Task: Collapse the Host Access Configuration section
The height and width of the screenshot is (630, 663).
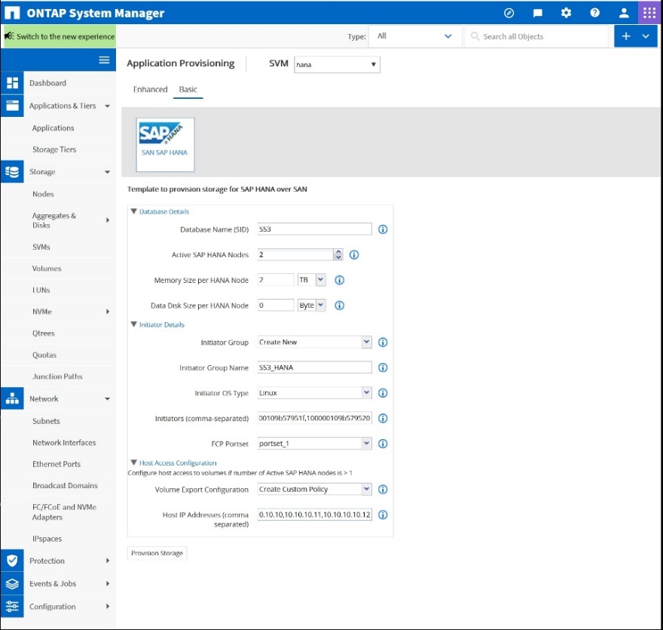Action: (133, 463)
